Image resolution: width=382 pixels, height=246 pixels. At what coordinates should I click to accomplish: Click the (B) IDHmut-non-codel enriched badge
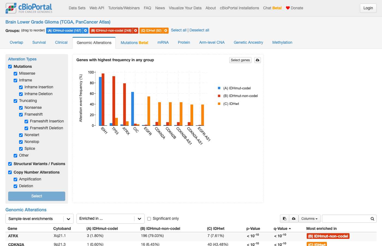(328, 236)
